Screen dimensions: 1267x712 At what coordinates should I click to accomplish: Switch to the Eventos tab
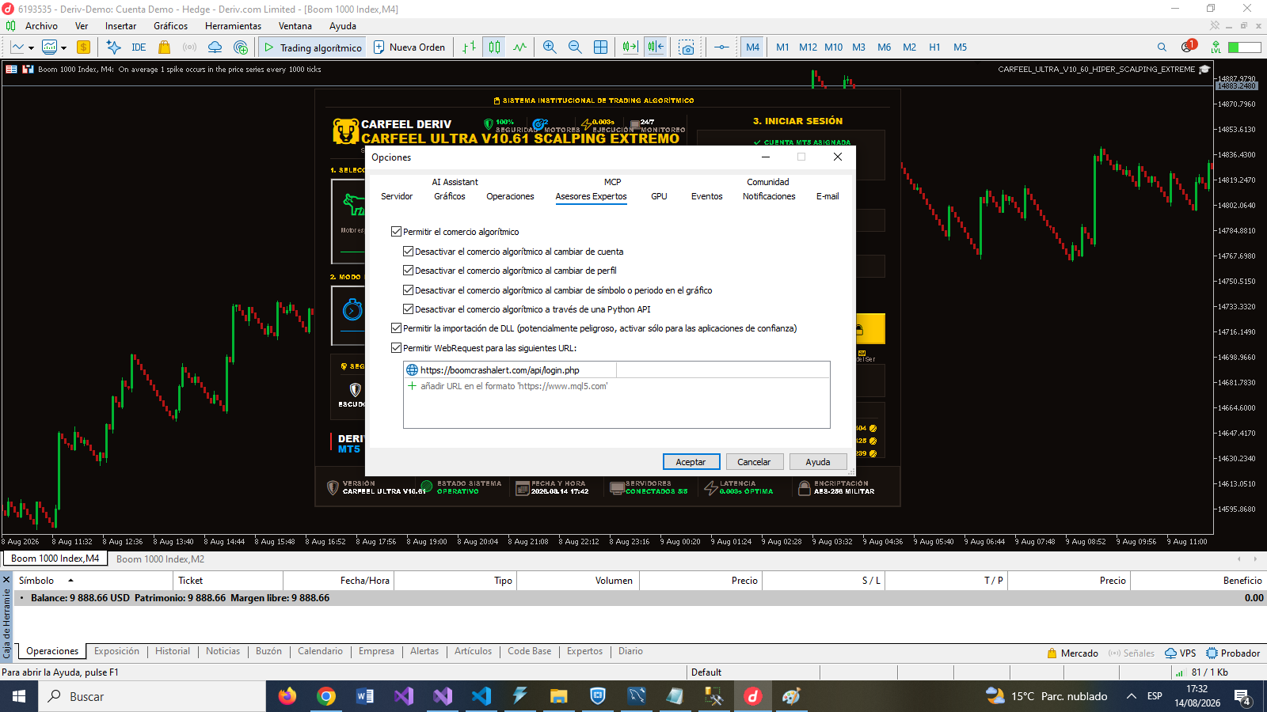click(x=706, y=196)
